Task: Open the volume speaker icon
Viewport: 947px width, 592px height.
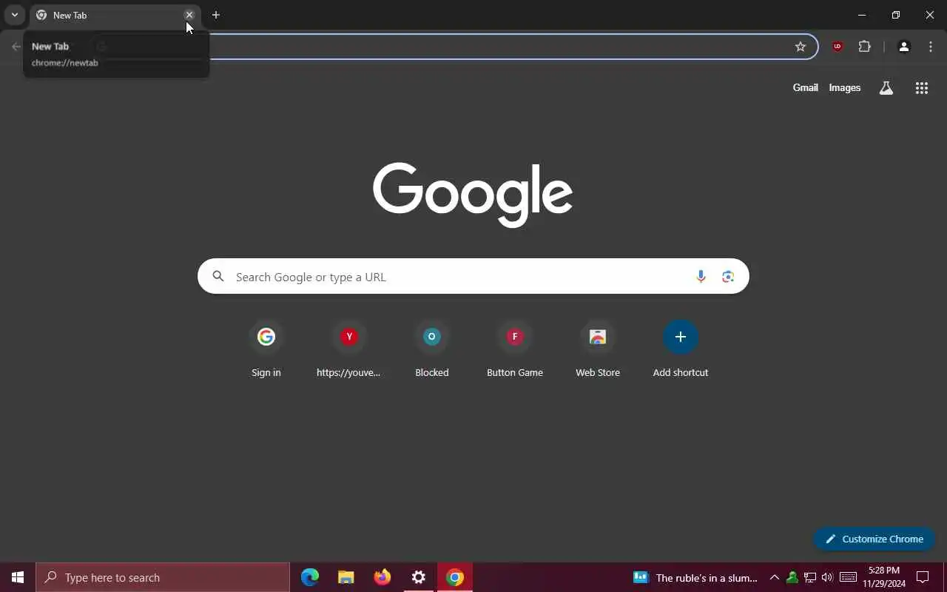Action: tap(827, 577)
